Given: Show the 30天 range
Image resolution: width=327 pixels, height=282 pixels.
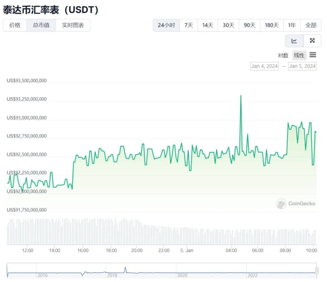Looking at the screenshot, I should tap(228, 25).
